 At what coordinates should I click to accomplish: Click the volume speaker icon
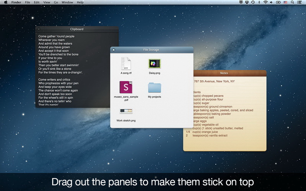271,2
